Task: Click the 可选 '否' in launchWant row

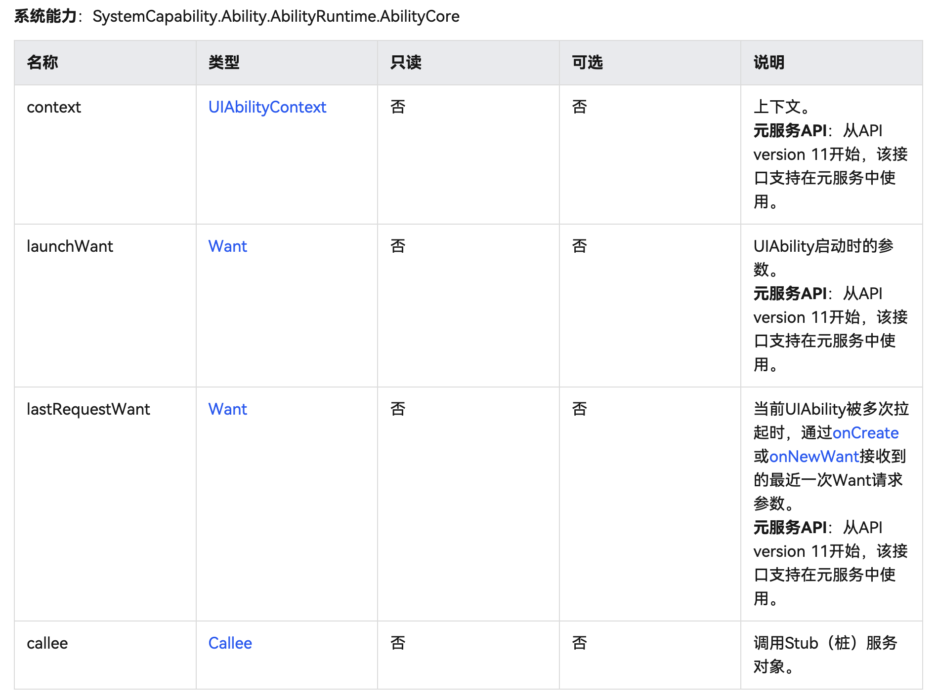Action: [x=579, y=246]
